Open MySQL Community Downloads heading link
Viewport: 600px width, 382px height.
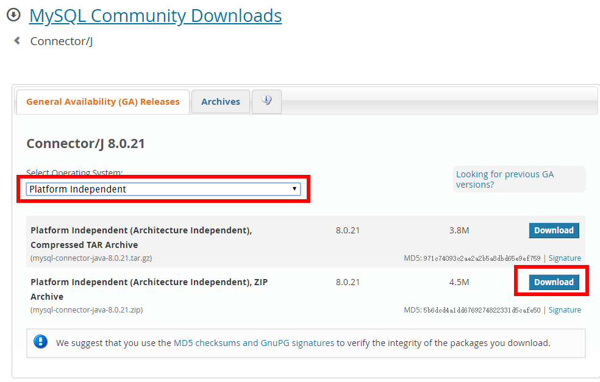(155, 15)
